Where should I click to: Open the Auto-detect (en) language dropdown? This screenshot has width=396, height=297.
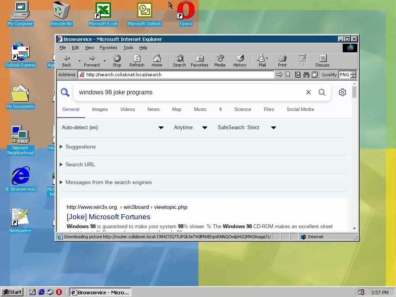113,128
